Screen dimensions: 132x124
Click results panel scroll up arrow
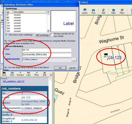[x=50, y=79]
